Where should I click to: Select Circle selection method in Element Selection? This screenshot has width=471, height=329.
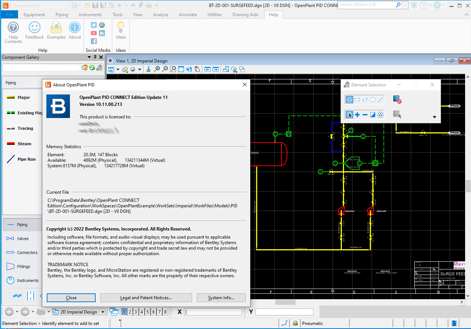click(373, 100)
